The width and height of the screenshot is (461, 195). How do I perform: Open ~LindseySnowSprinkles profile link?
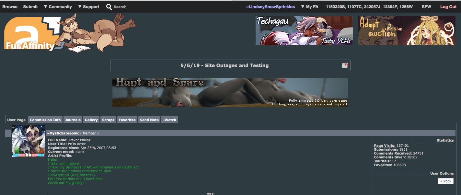tap(271, 6)
